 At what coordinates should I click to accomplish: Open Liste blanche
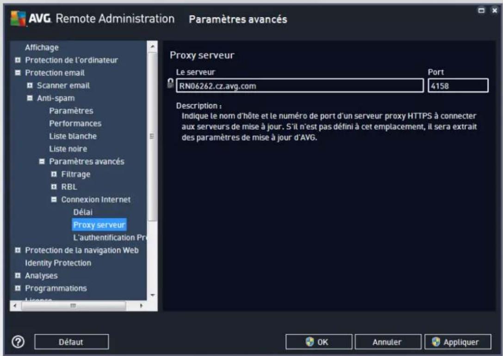(73, 136)
